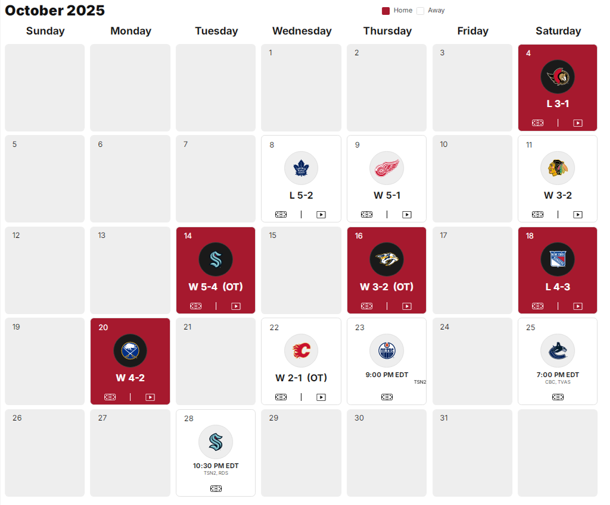The width and height of the screenshot is (610, 505).
Task: Click the Seattle Kraken logo on October 14
Action: pos(216,259)
